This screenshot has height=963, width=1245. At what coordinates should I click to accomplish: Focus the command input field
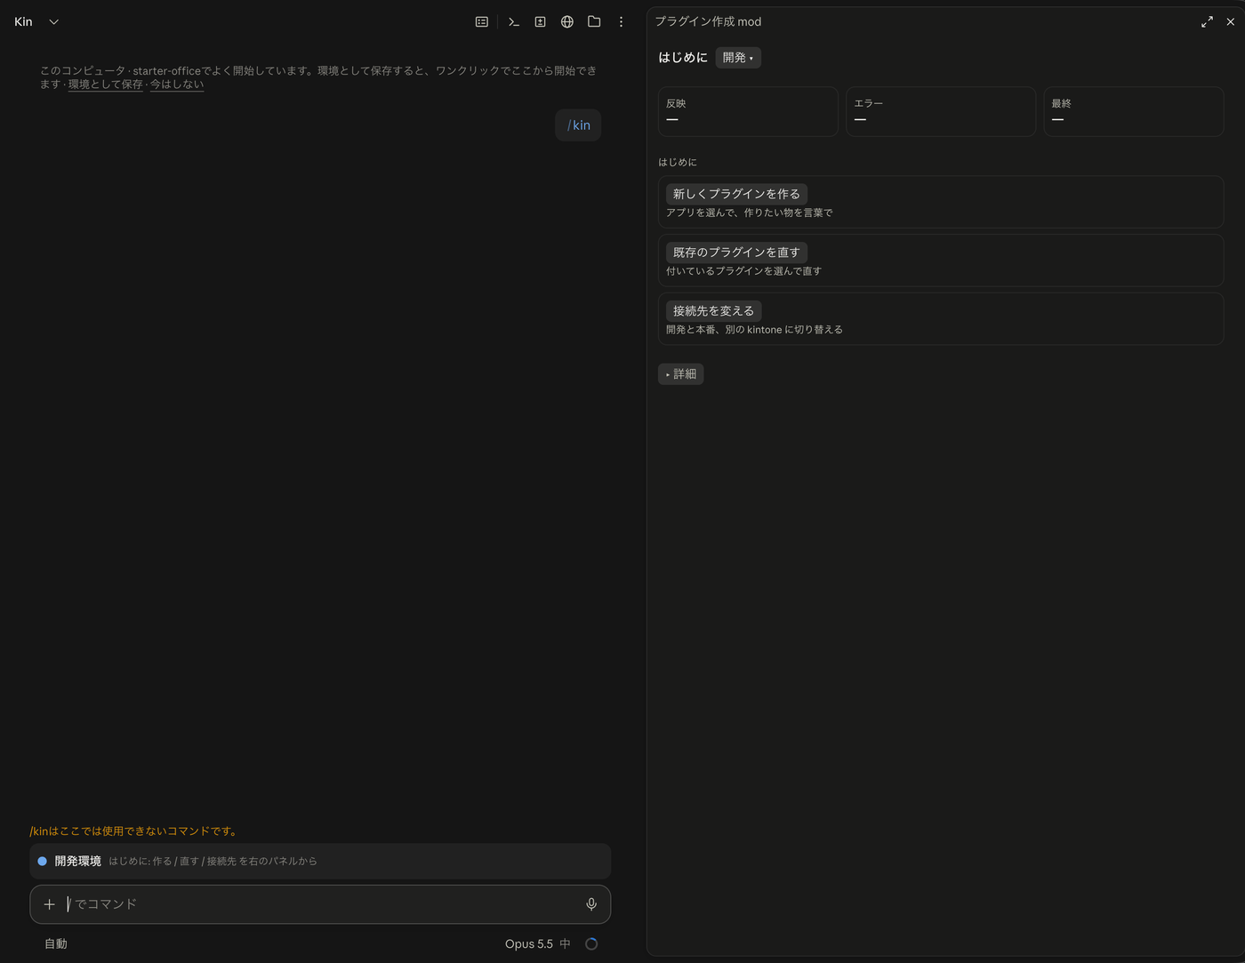[x=320, y=904]
